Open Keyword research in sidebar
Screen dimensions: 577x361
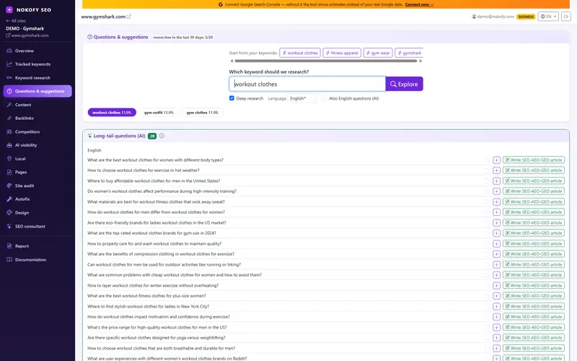32,78
